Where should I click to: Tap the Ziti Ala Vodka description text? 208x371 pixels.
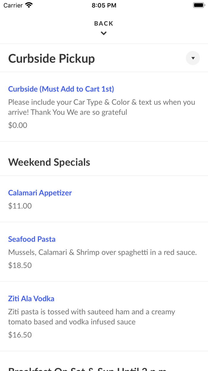[91, 317]
